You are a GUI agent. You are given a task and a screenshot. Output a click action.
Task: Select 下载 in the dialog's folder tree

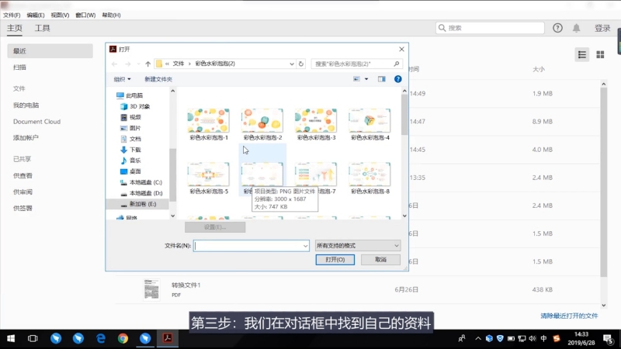(134, 150)
